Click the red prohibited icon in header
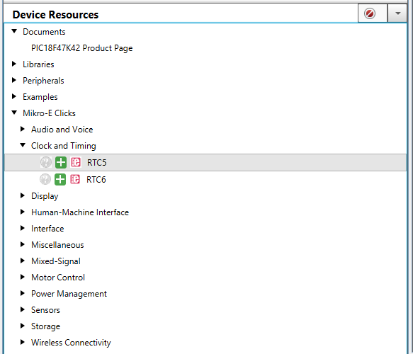 370,13
